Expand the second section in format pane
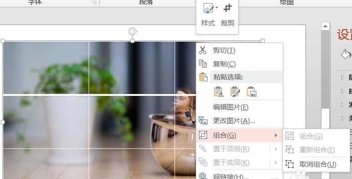Image resolution: width=352 pixels, height=179 pixels. click(343, 91)
